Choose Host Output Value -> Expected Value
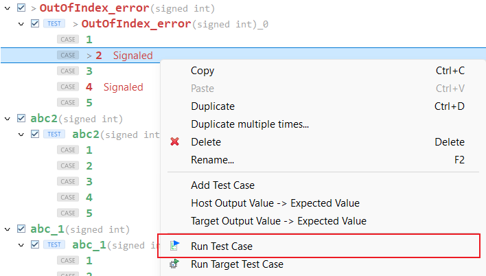The image size is (486, 276). coord(275,203)
